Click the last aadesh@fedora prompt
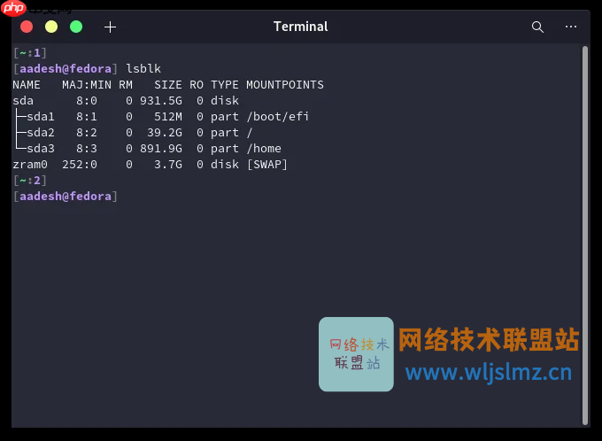The width and height of the screenshot is (602, 441). point(66,197)
